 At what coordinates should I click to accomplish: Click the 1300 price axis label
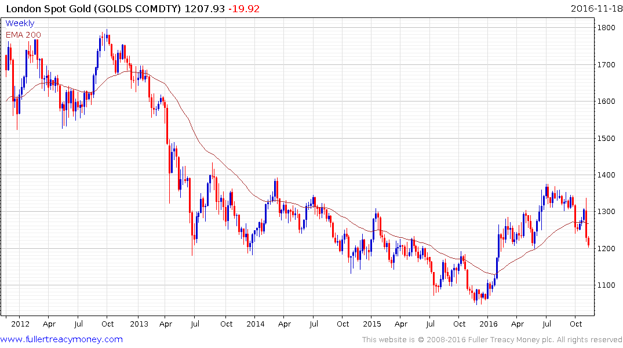606,212
